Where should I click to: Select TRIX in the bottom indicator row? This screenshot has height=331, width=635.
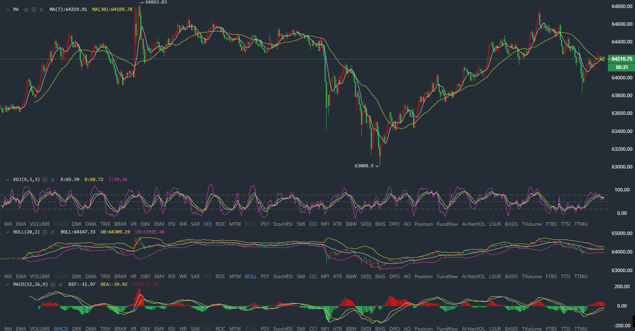pos(105,329)
